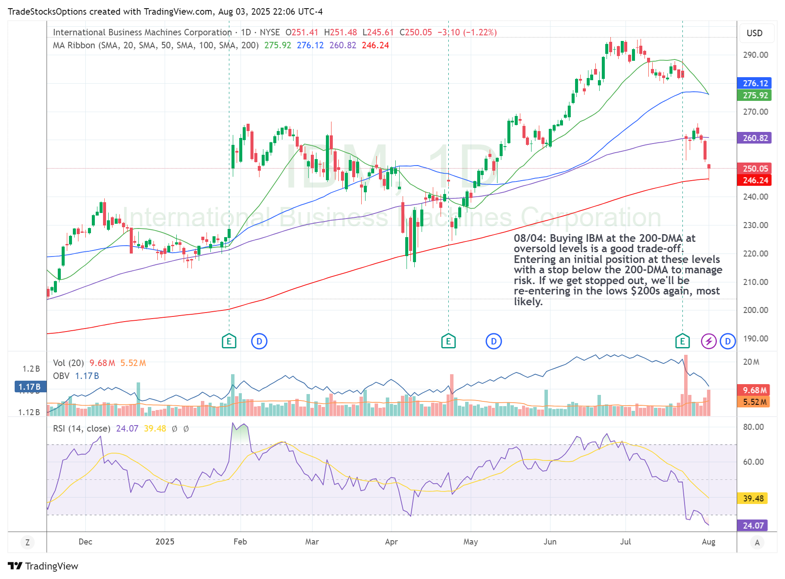This screenshot has width=785, height=579.
Task: Click the 1.17B OBV value label
Action: [x=30, y=387]
